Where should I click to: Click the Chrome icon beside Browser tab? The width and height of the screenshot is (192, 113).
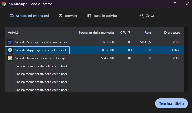click(x=60, y=16)
